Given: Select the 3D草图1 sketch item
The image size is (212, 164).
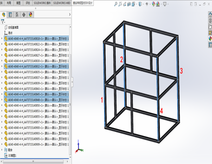Looking at the screenshot, I should click(x=13, y=155).
